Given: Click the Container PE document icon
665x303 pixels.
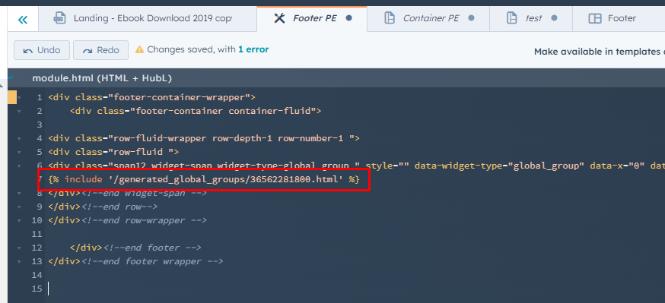Looking at the screenshot, I should pyautogui.click(x=390, y=18).
